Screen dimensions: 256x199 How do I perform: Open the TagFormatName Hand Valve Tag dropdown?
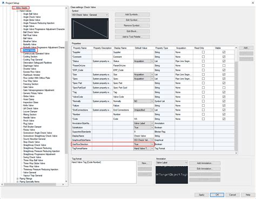pos(144,148)
